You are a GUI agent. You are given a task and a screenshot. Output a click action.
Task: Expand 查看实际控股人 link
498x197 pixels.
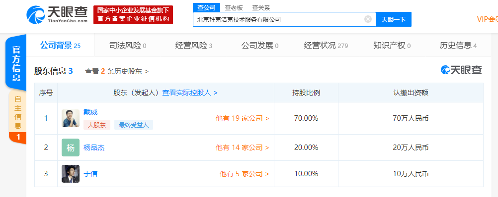[x=190, y=93]
